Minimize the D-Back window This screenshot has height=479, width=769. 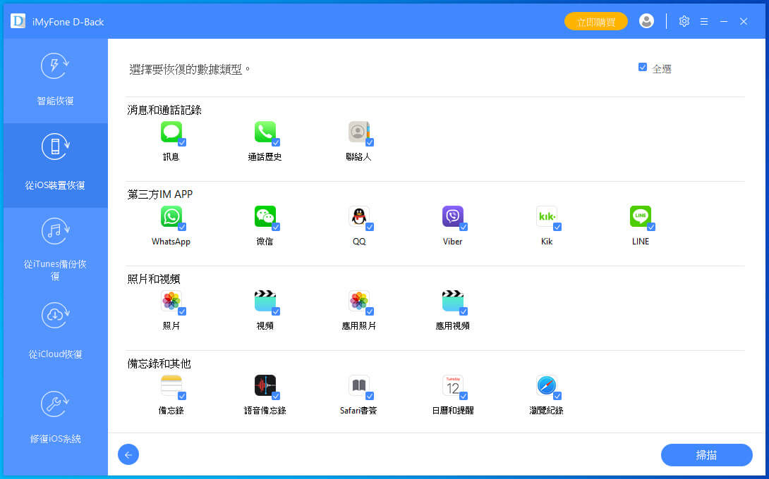coord(724,22)
